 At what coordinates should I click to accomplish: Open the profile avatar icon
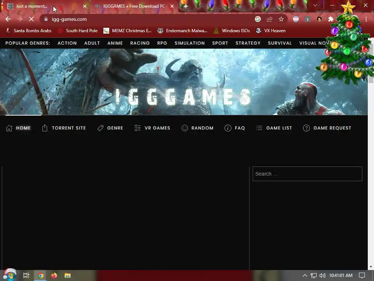[x=319, y=19]
